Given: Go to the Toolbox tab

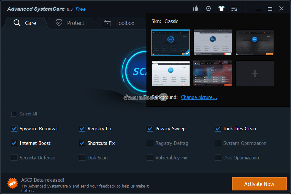Looking at the screenshot, I should coord(119,23).
